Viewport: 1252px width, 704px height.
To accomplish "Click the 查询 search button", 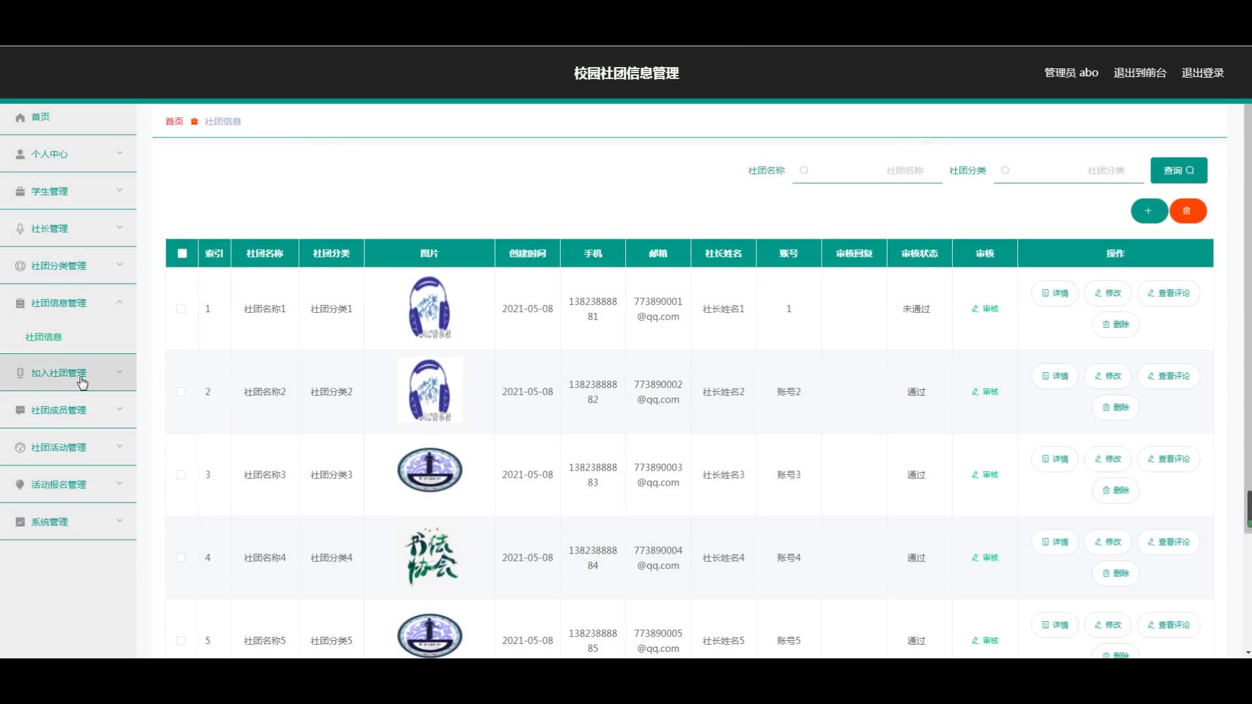I will (x=1178, y=170).
